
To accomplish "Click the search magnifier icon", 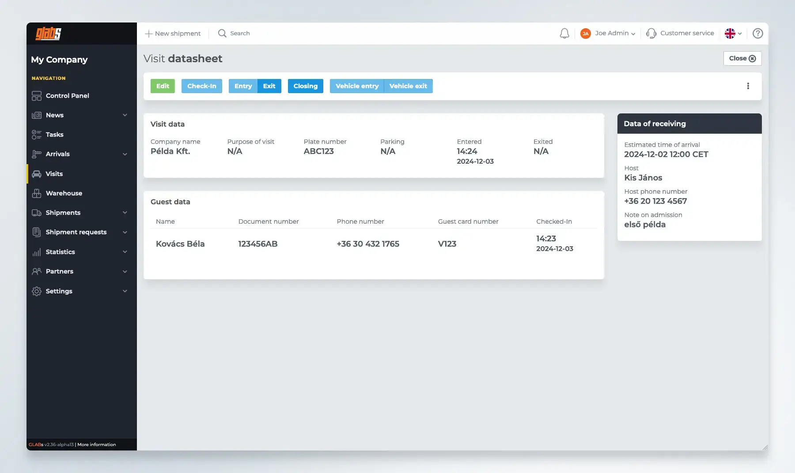I will click(222, 34).
